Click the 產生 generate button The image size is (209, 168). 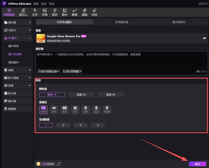tap(198, 164)
